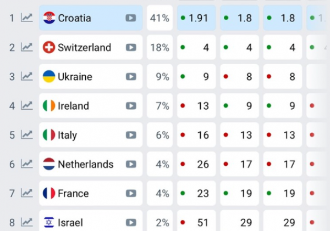
Task: Select Switzerland's 18% winning chance
Action: coord(159,47)
